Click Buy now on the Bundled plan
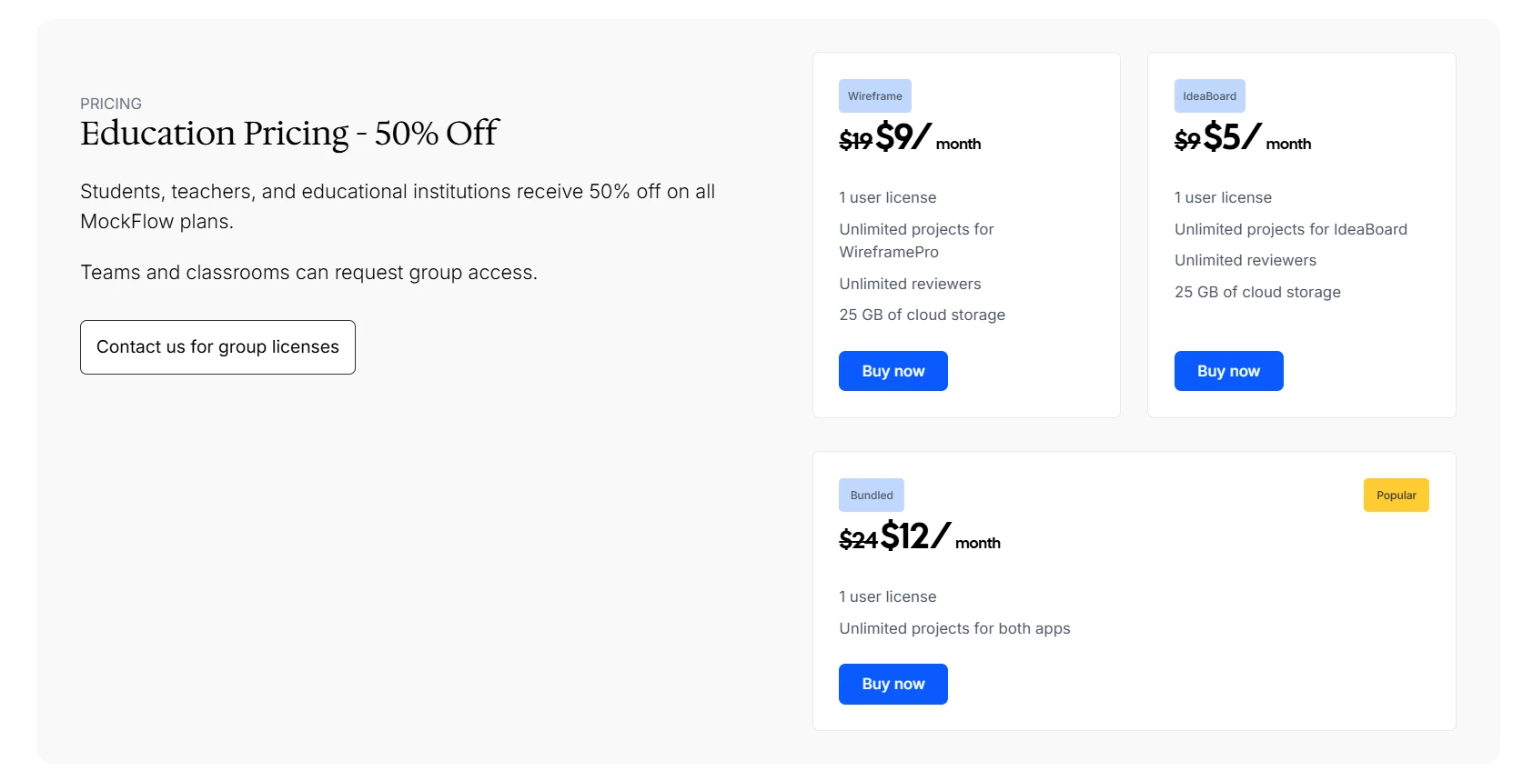The width and height of the screenshot is (1533, 781). 893,683
